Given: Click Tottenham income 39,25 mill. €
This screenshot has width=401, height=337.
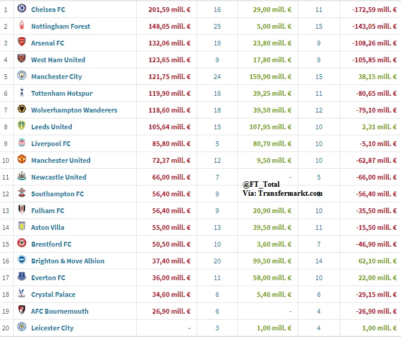Looking at the screenshot, I should point(272,93).
